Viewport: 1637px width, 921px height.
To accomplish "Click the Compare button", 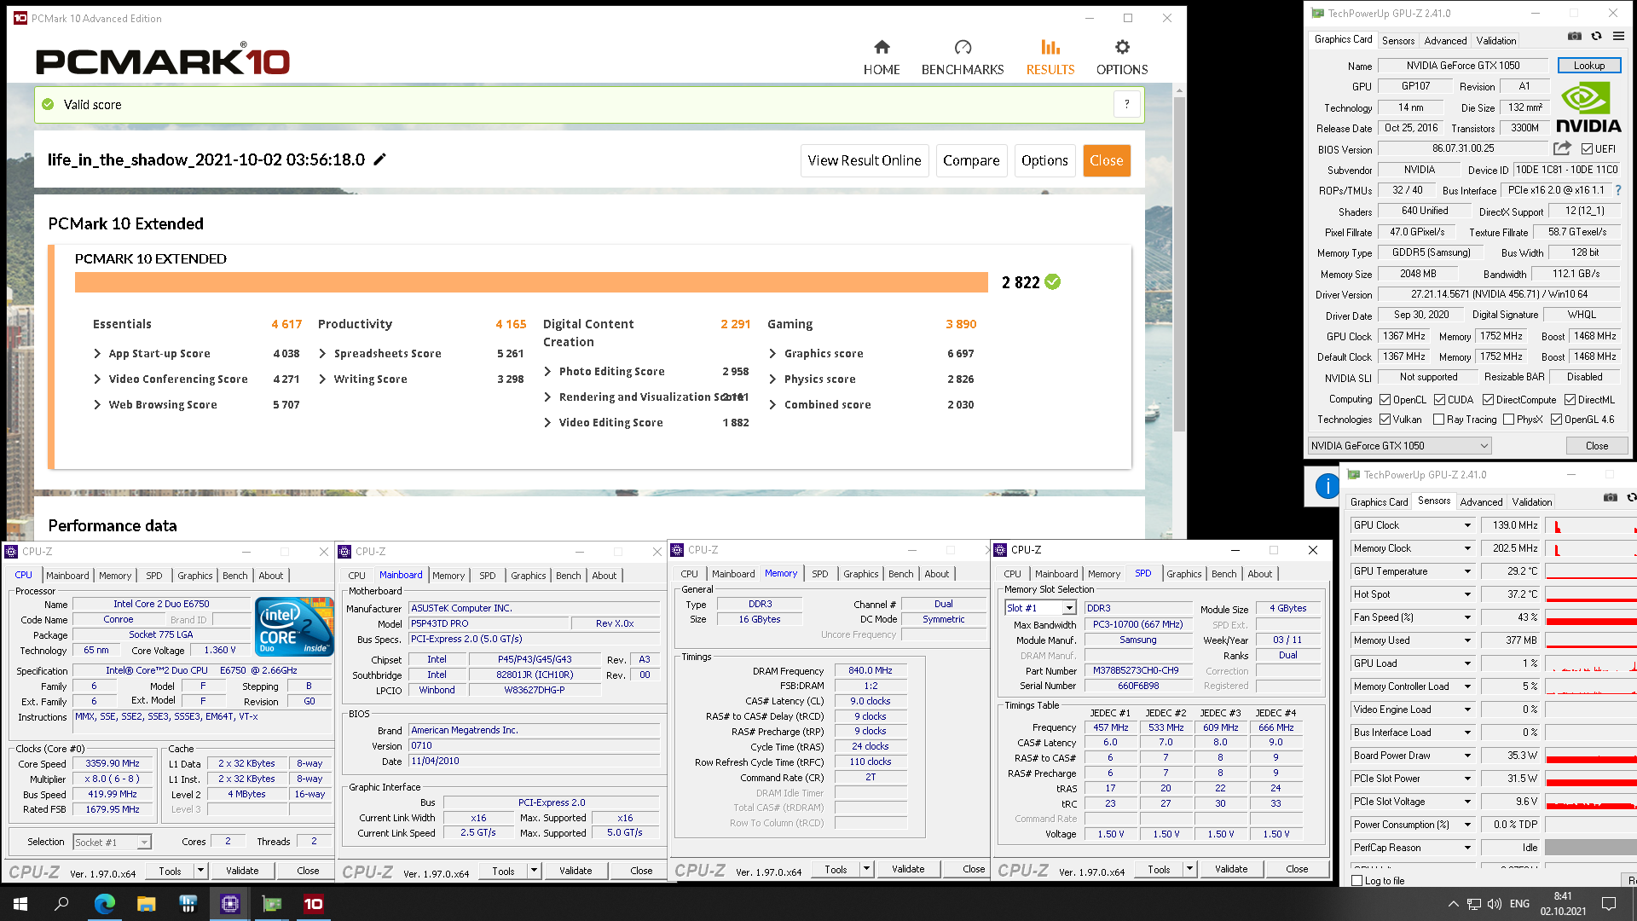I will pos(971,160).
